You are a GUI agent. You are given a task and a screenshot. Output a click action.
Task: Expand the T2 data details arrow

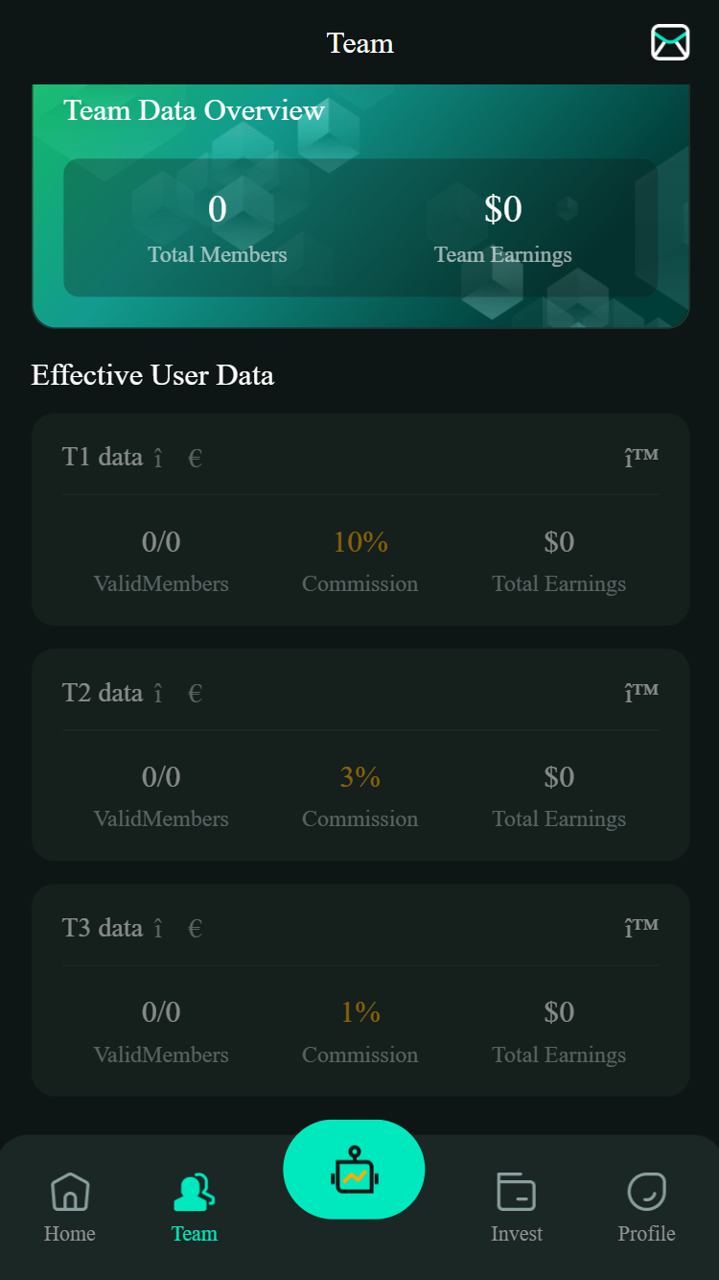point(640,692)
